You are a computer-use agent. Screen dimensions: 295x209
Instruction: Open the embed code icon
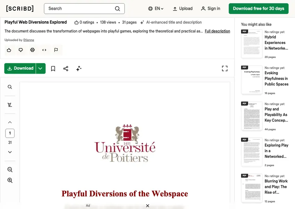tap(44, 50)
